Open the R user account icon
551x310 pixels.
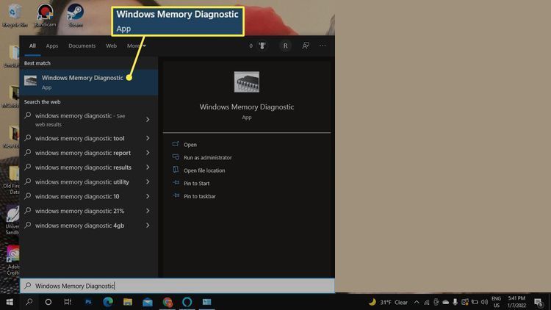click(285, 46)
